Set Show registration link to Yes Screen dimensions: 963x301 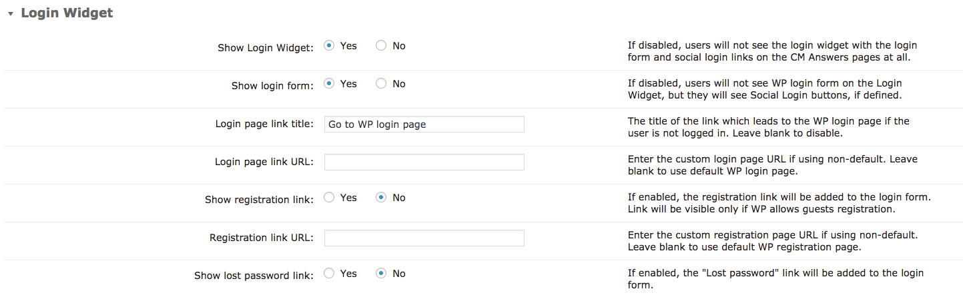tap(329, 198)
